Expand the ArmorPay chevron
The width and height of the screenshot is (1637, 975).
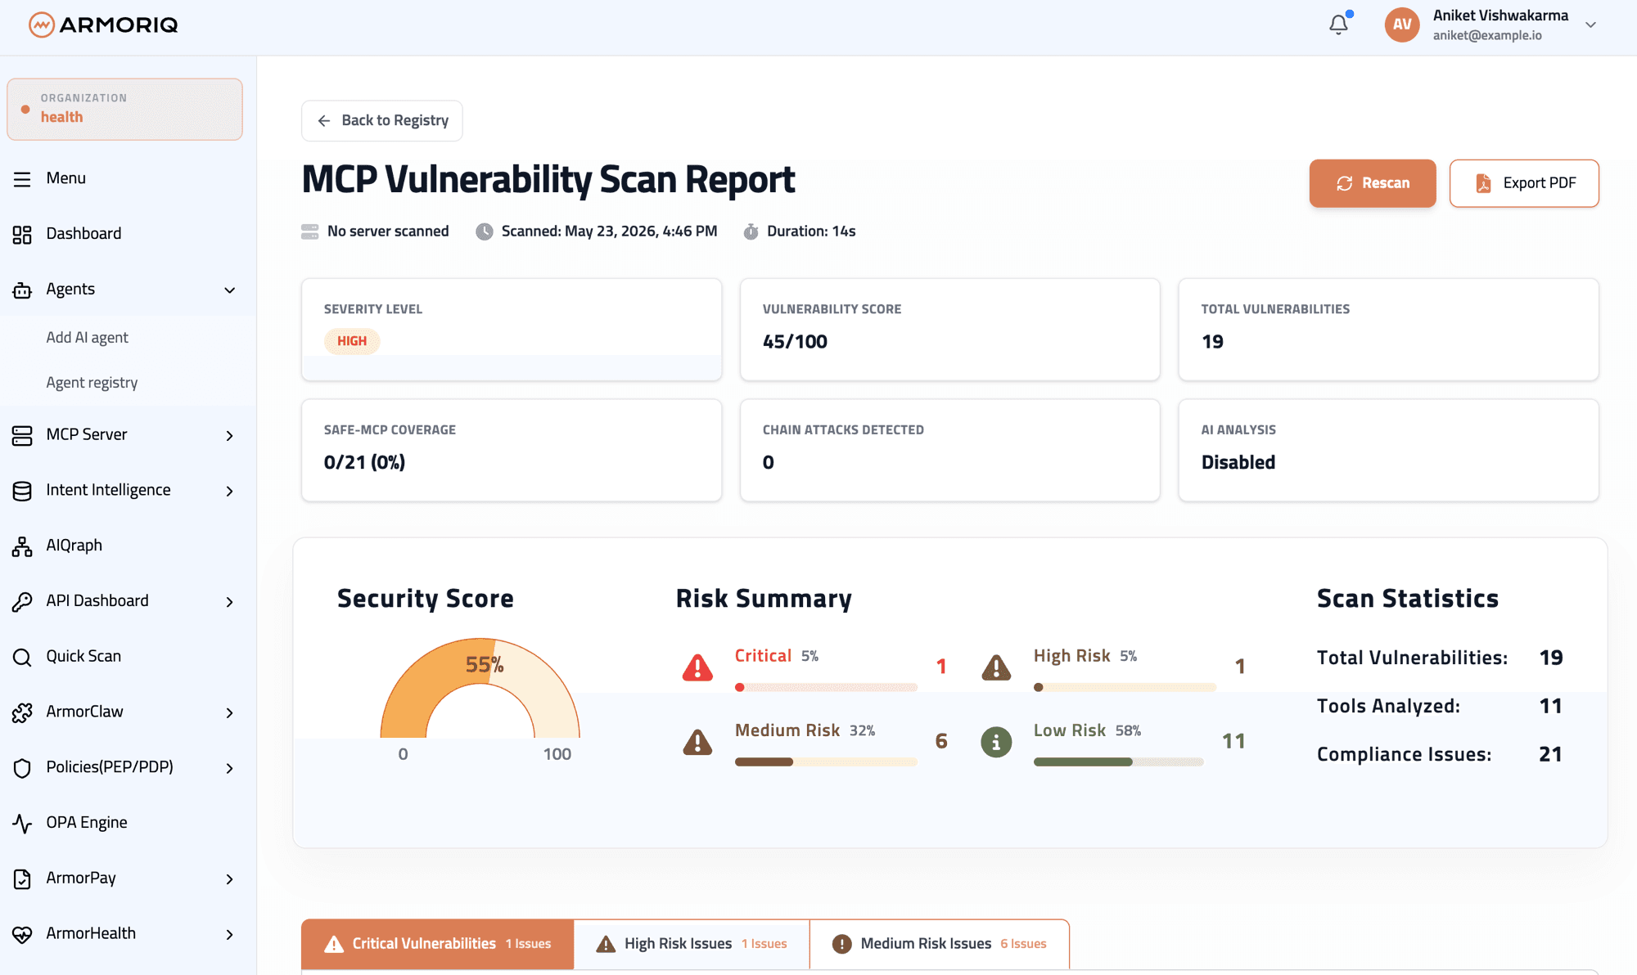point(230,879)
